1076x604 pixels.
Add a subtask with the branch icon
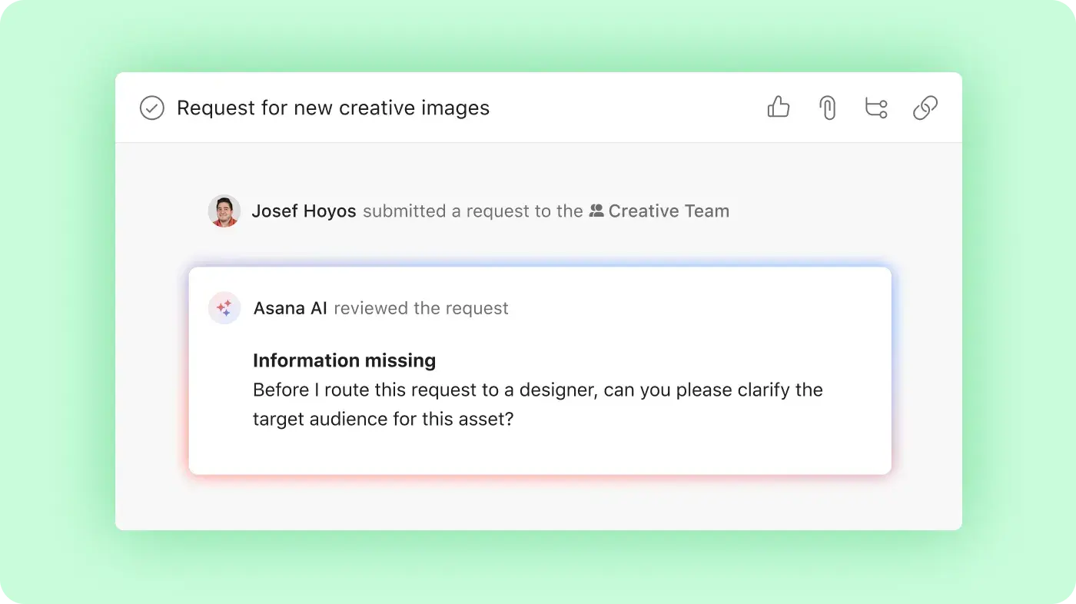click(876, 108)
